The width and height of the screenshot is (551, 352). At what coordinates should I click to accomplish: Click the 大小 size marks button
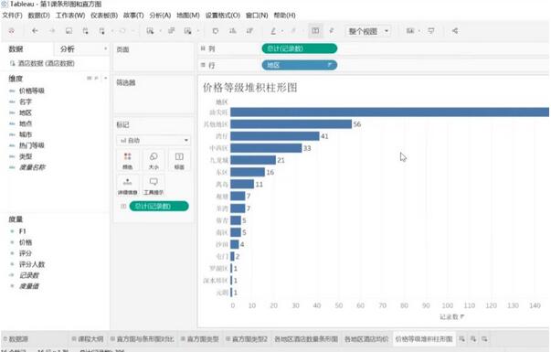tap(154, 160)
